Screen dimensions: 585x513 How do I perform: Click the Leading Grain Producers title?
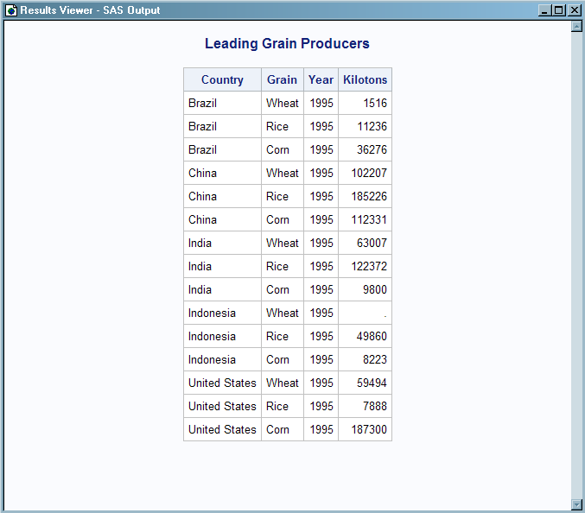[x=287, y=44]
